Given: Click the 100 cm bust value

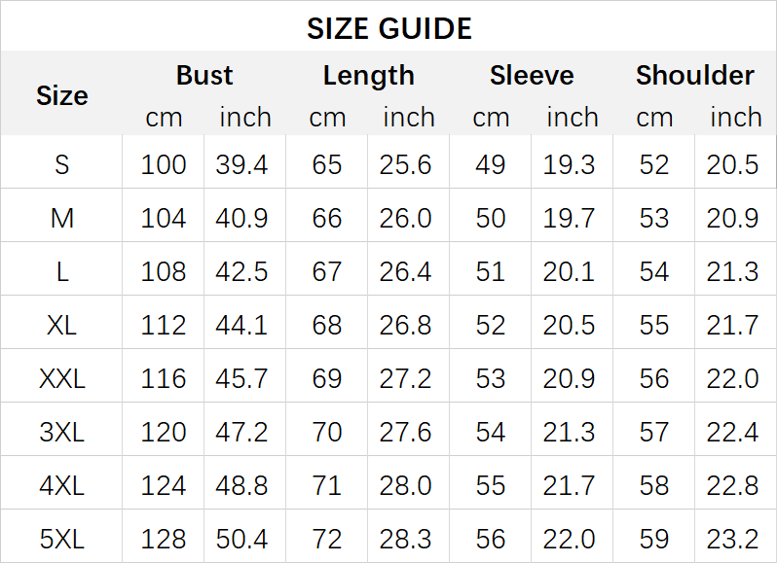Looking at the screenshot, I should coord(164,164).
